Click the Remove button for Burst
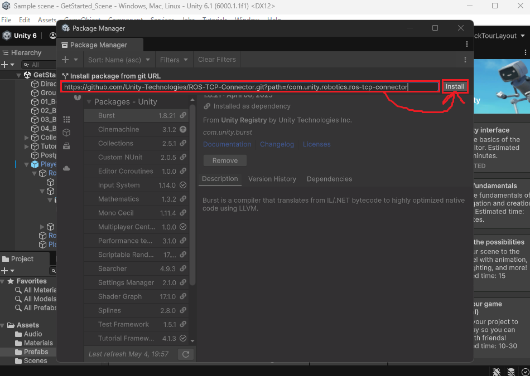This screenshot has width=530, height=376. point(225,160)
